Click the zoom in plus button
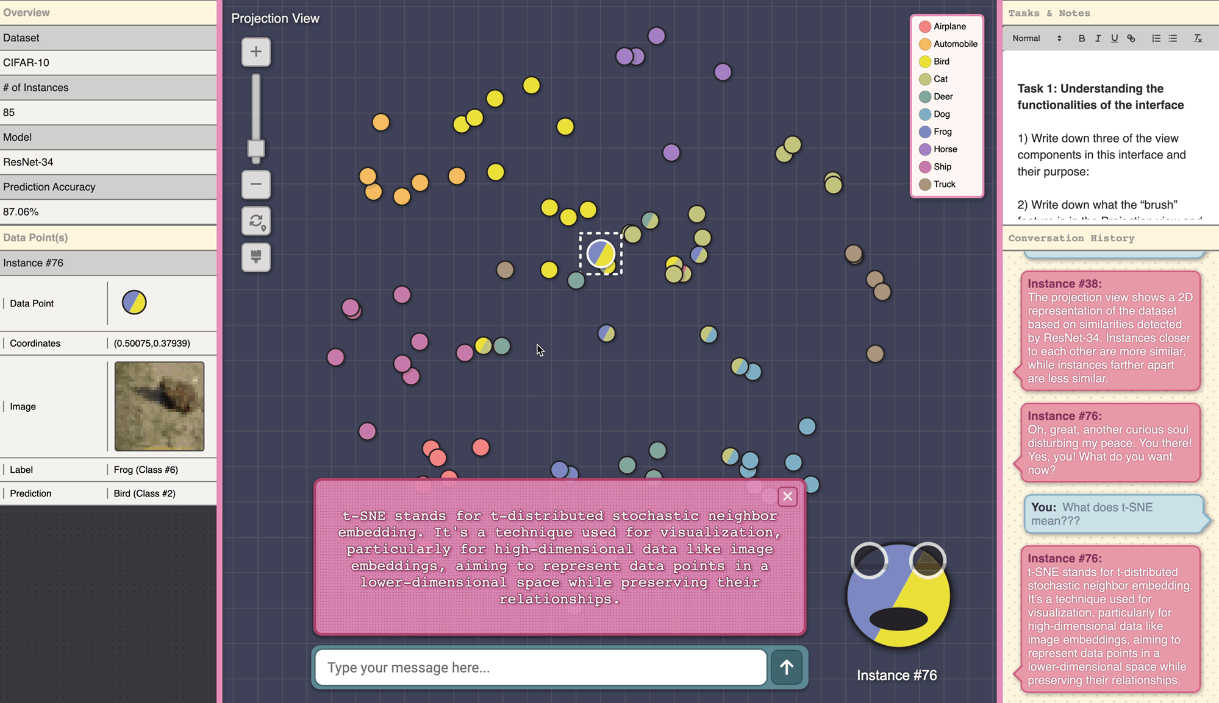The width and height of the screenshot is (1219, 703). [x=256, y=52]
